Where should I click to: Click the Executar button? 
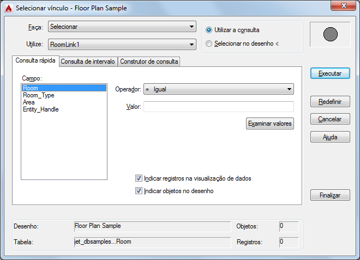coord(330,73)
